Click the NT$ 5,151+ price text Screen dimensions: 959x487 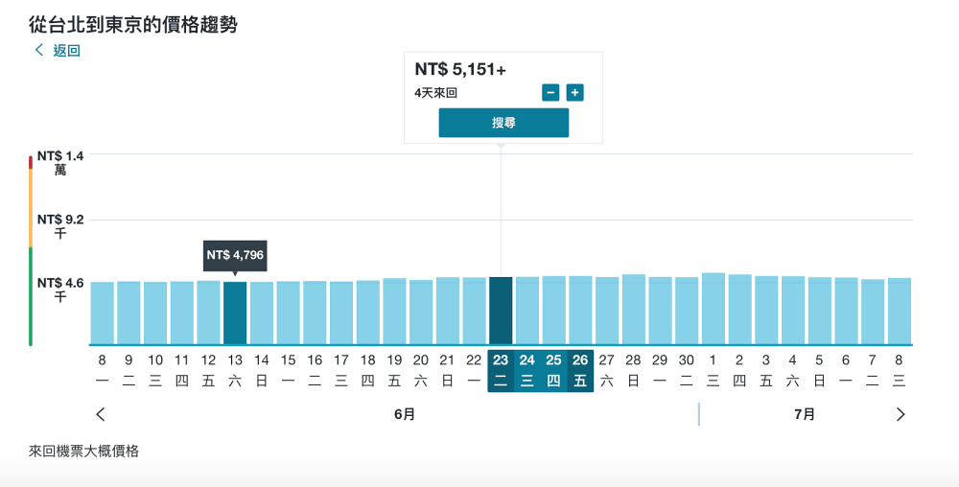pyautogui.click(x=460, y=70)
